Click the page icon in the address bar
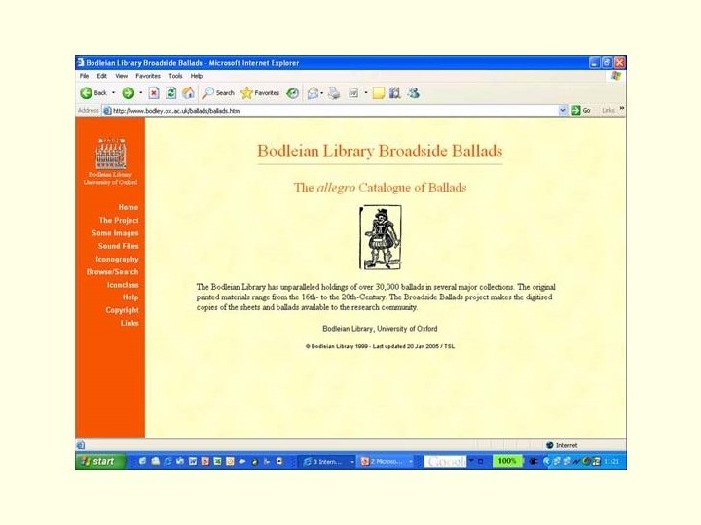 107,111
